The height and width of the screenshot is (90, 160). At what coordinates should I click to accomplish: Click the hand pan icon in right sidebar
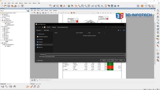pyautogui.click(x=157, y=50)
